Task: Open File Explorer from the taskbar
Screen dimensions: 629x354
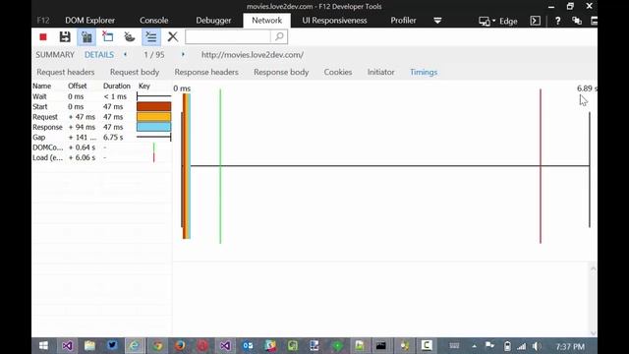Action: (x=89, y=345)
